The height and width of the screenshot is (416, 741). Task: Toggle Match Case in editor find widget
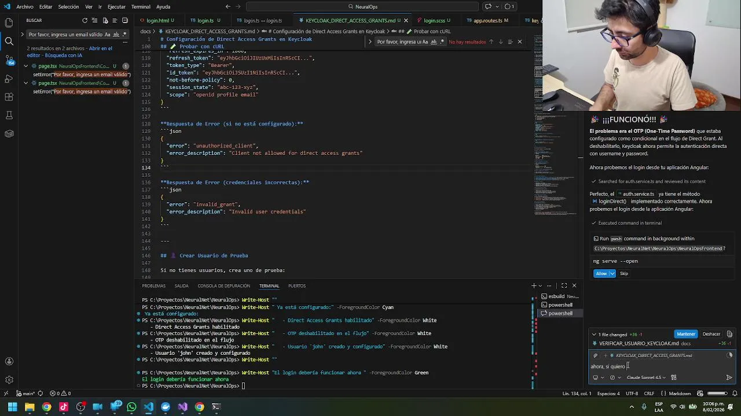pos(425,42)
